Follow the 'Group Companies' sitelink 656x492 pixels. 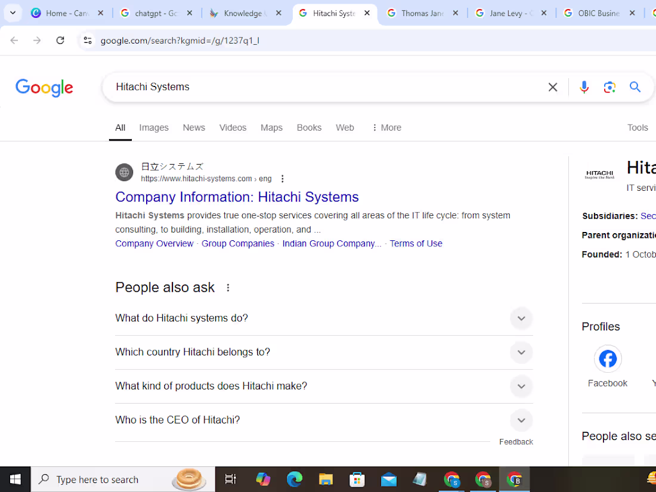click(x=237, y=243)
